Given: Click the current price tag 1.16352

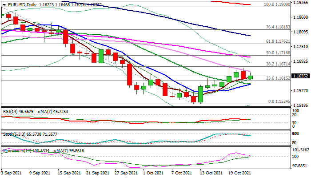Looking at the screenshot, I should [301, 76].
